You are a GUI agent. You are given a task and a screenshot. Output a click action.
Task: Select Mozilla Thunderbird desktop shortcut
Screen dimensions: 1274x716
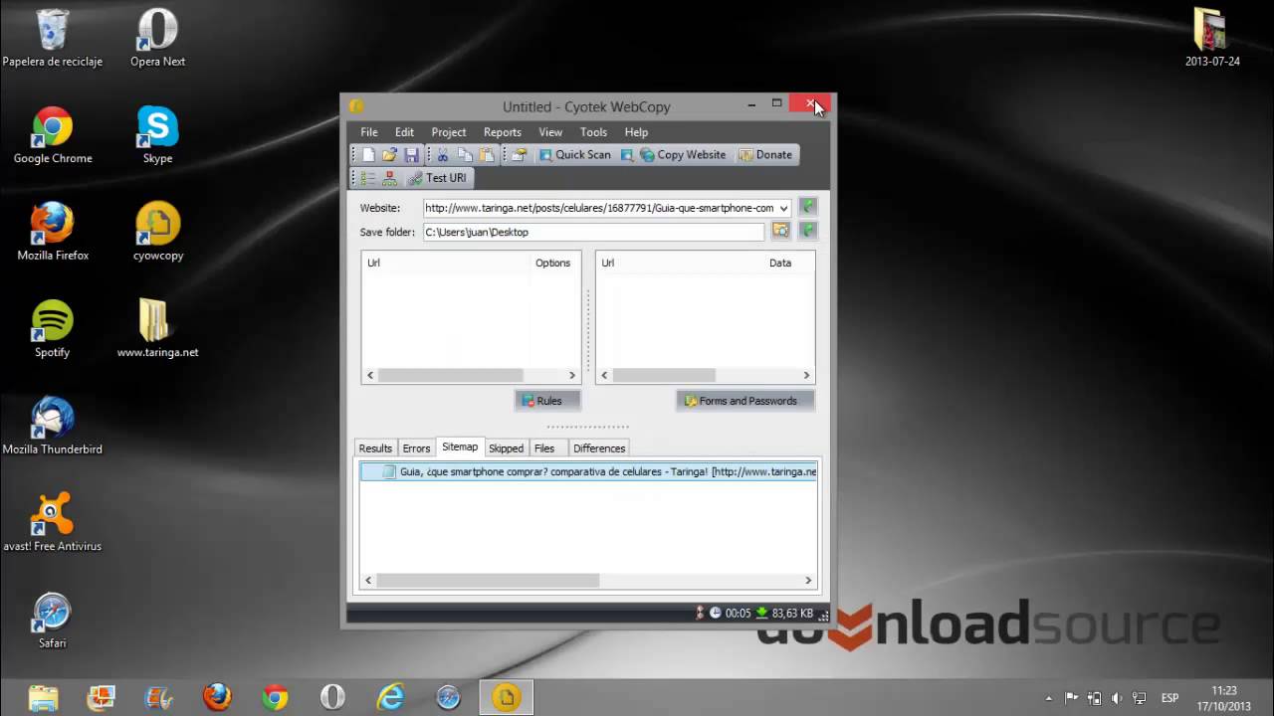(52, 426)
